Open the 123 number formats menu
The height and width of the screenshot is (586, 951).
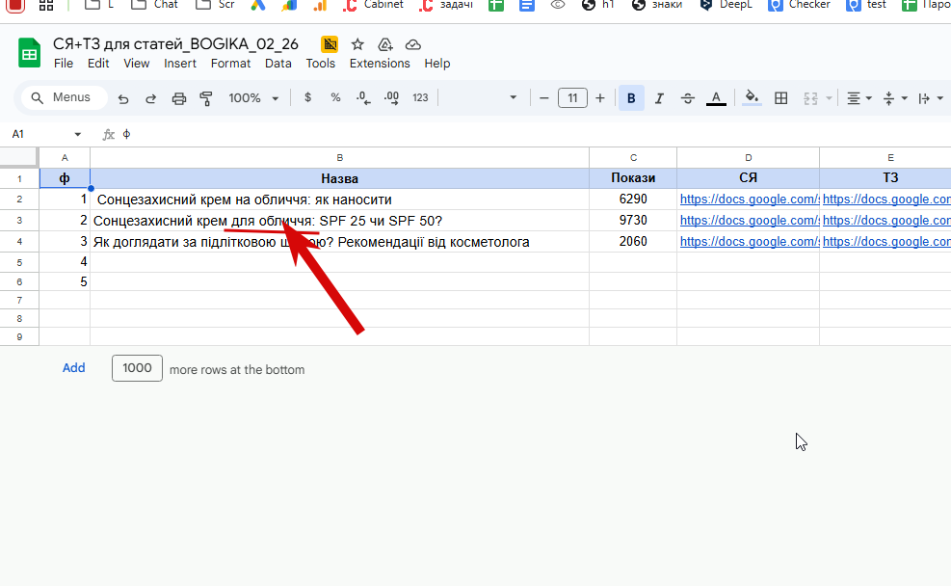[420, 97]
